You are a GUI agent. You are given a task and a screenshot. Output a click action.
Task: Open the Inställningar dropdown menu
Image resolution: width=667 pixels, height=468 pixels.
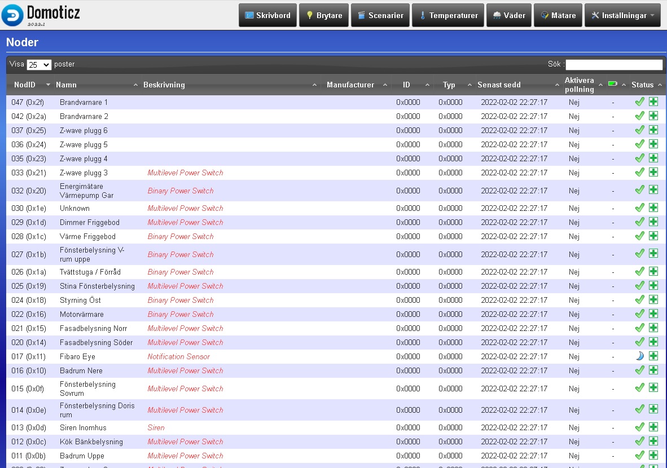pos(622,16)
